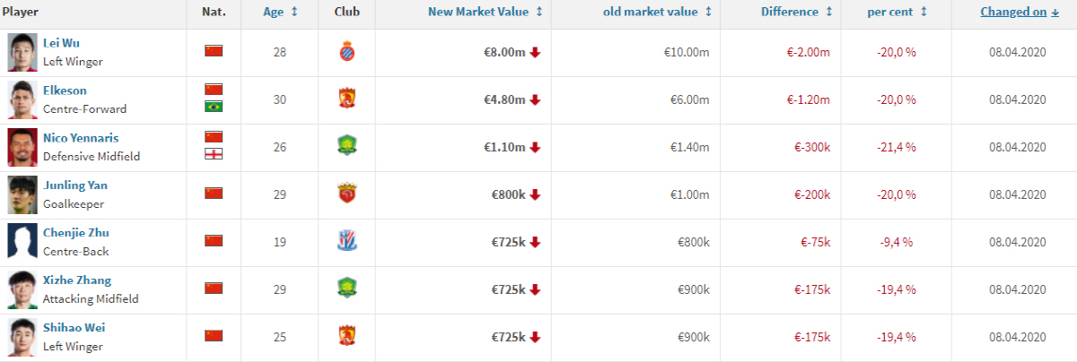Open Junling Yan player link
Screen dimensions: 1077x362
75,185
